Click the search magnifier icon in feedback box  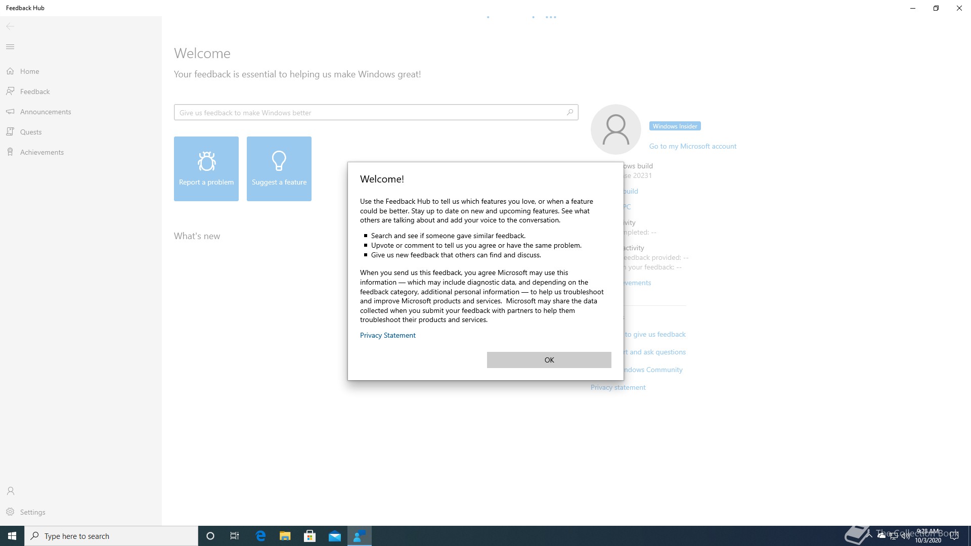(570, 112)
